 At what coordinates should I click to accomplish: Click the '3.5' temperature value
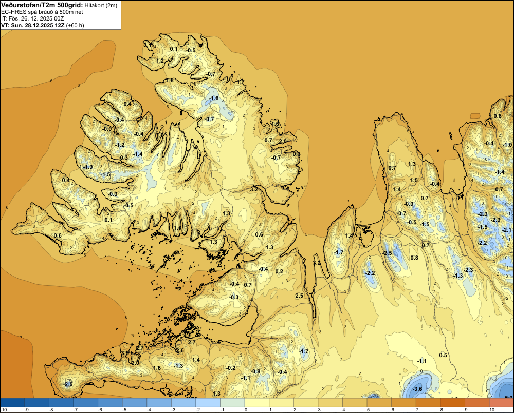[125, 353]
